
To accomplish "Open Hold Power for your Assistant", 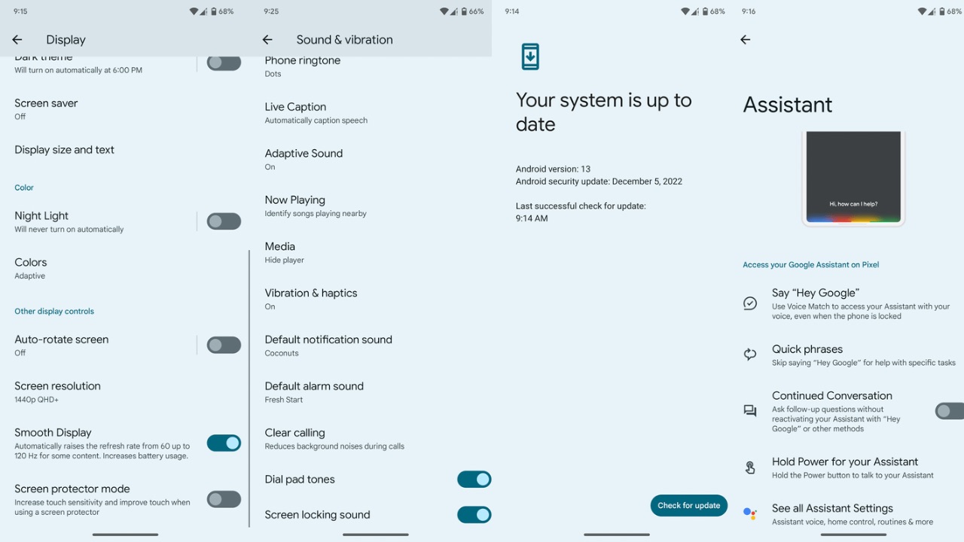I will point(851,467).
